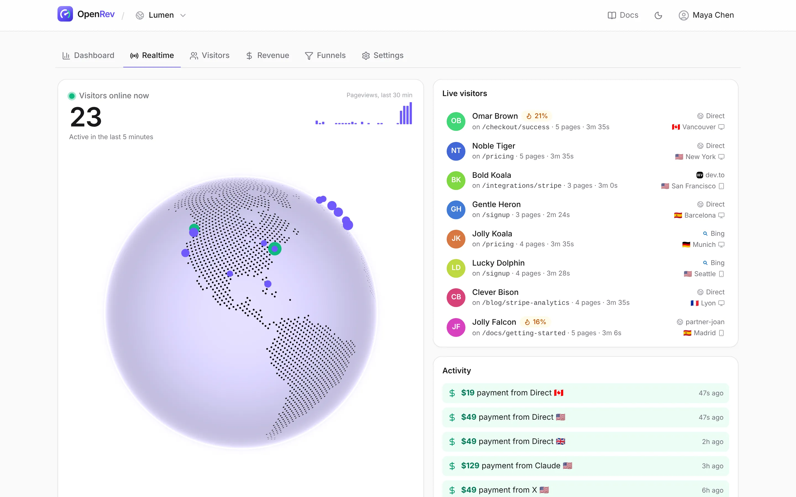Click the BK avatar for Bold Koala
The width and height of the screenshot is (796, 497).
(x=456, y=180)
